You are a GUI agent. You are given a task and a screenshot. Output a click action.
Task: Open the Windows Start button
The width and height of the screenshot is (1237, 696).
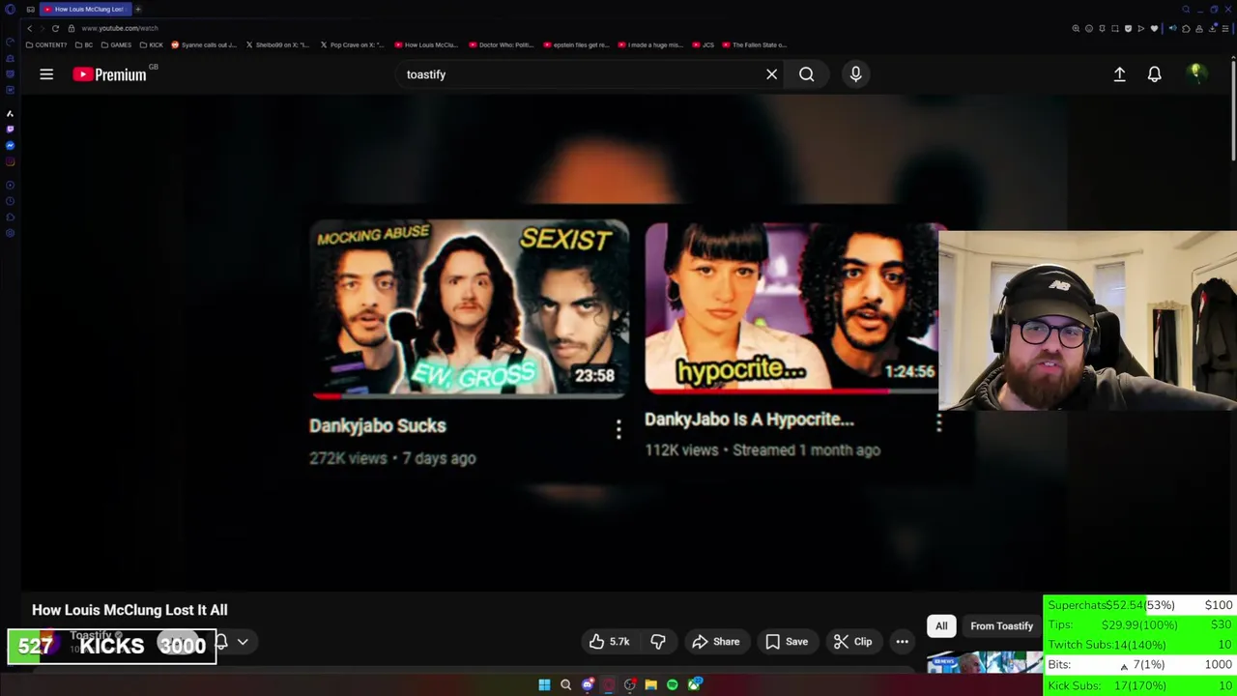click(544, 685)
